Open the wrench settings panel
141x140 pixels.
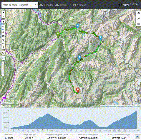(138, 18)
